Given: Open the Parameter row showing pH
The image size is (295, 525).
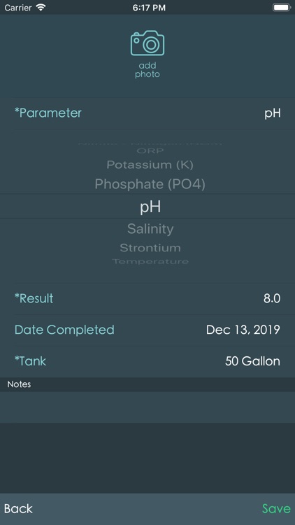Looking at the screenshot, I should point(147,113).
